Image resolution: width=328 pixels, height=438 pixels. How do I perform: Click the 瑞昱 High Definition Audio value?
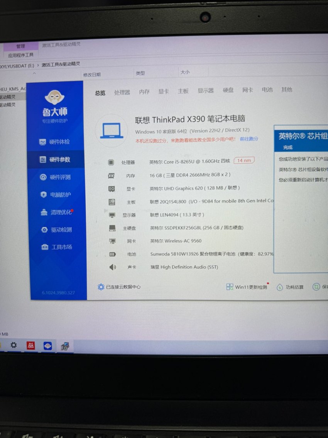click(184, 267)
